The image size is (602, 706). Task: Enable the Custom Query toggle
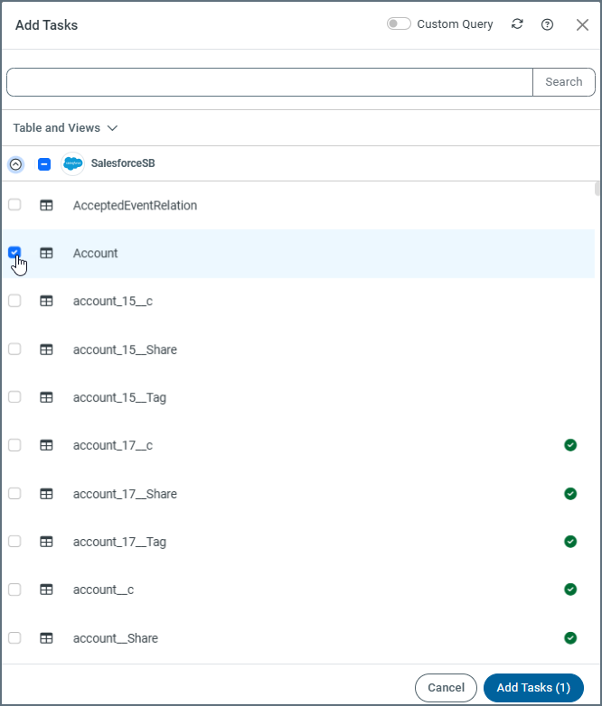click(399, 24)
